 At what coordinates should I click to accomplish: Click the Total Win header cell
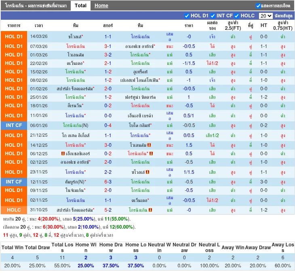coord(13,248)
